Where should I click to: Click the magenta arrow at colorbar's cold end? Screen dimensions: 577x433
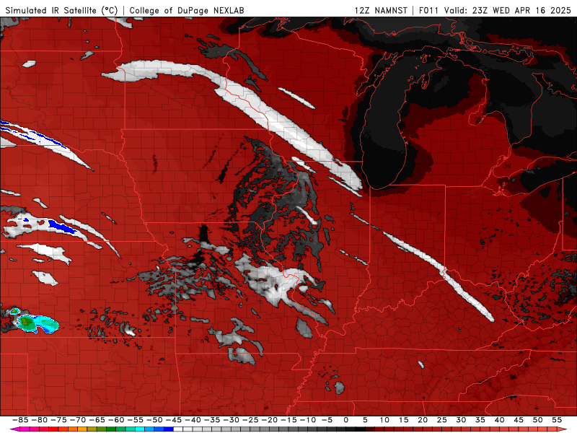point(14,429)
